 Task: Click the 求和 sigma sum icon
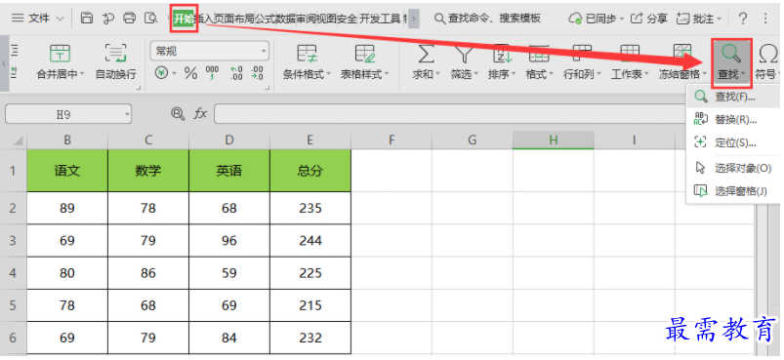[426, 53]
